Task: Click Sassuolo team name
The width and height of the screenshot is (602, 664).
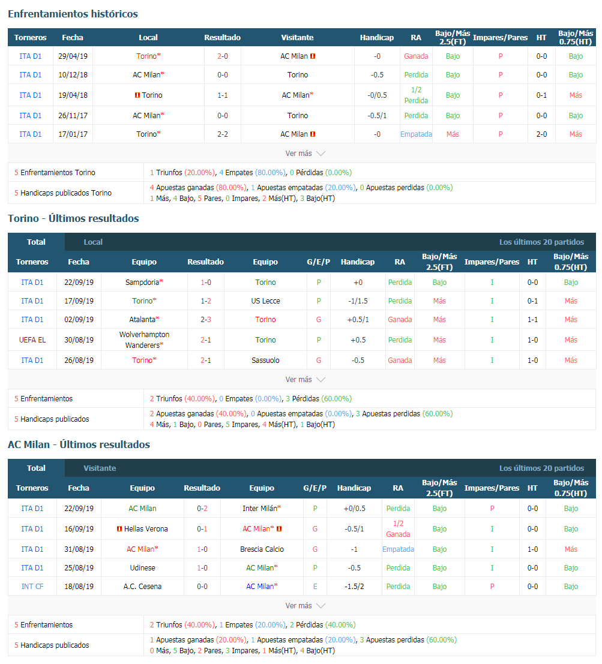Action: 265,360
